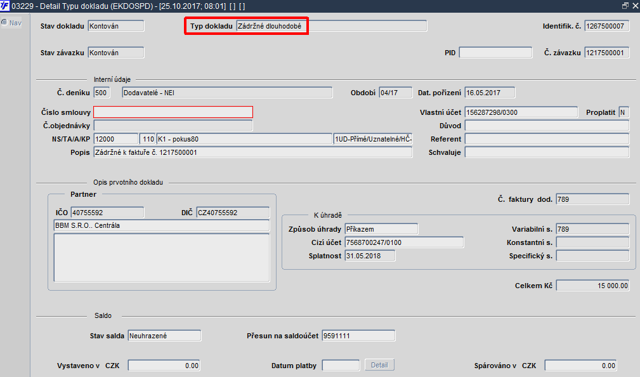Click the Detail button next to Datum platby

pos(379,365)
